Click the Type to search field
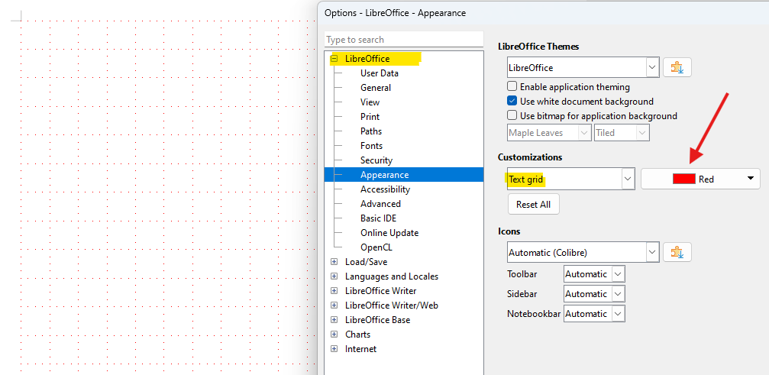The height and width of the screenshot is (375, 769). tap(403, 40)
